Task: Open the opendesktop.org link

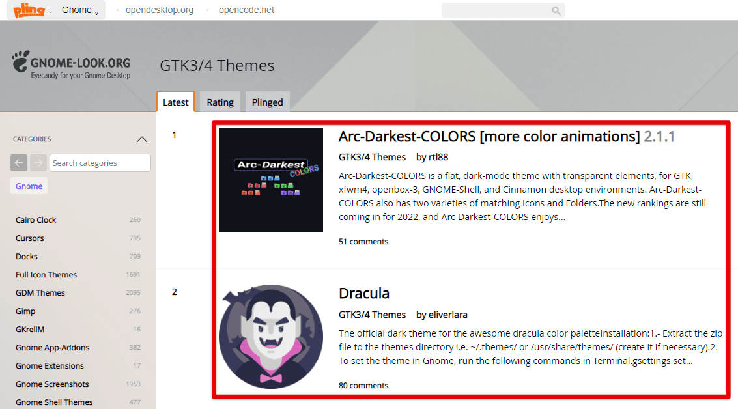Action: tap(159, 10)
